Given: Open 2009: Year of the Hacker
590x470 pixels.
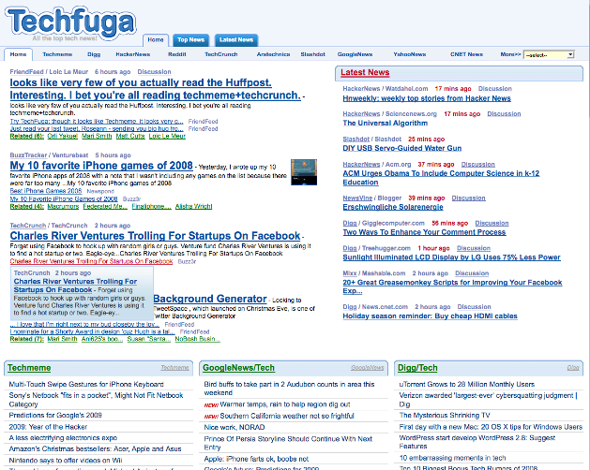Looking at the screenshot, I should pyautogui.click(x=48, y=427).
